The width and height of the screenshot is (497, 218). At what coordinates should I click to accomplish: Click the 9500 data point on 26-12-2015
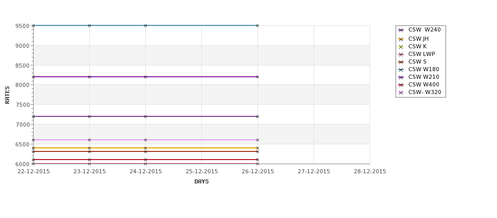point(257,25)
